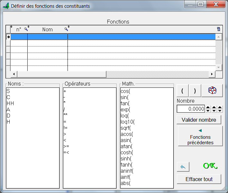Choose cos( in the Math list
Screen dimensions: 228x193
[125, 91]
